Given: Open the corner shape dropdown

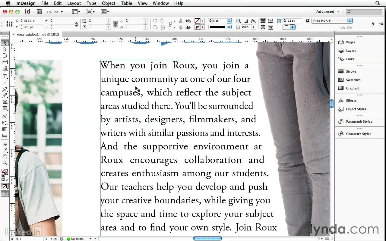Looking at the screenshot, I should click(x=289, y=27).
